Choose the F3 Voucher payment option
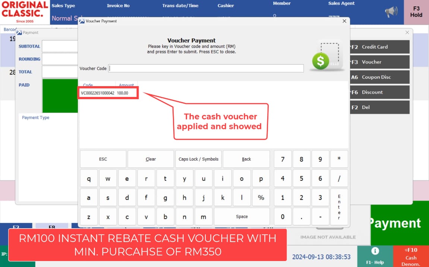This screenshot has height=267, width=429. [379, 62]
